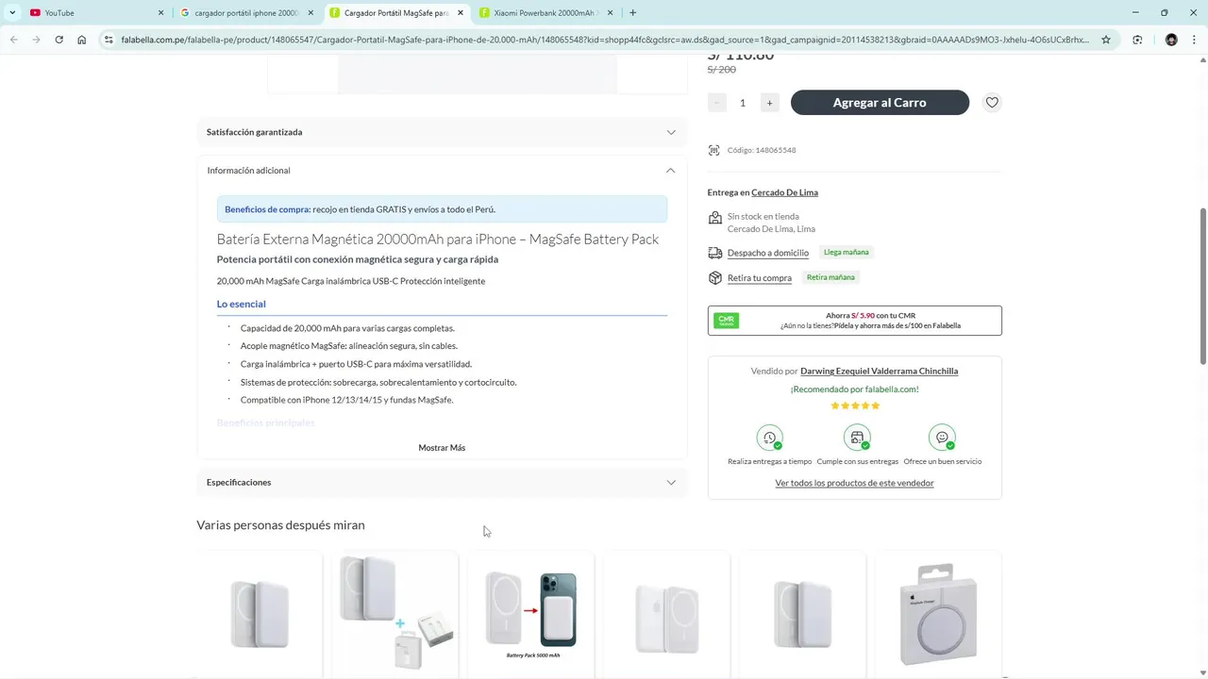Collapse Información adicional section
1208x679 pixels.
click(442, 171)
